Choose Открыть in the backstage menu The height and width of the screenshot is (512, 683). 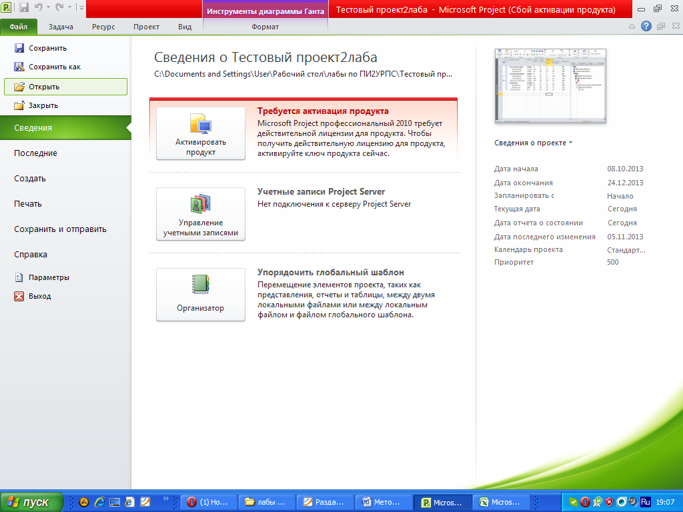pos(65,87)
